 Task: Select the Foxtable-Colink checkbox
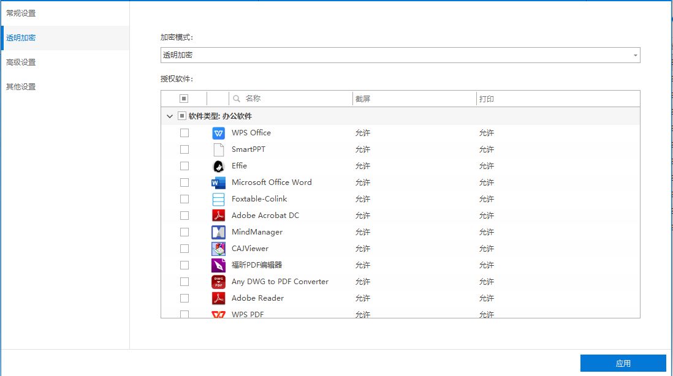coord(184,199)
